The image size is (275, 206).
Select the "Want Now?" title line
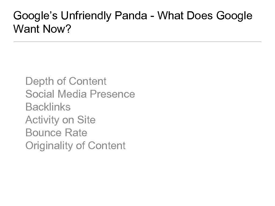pos(42,30)
